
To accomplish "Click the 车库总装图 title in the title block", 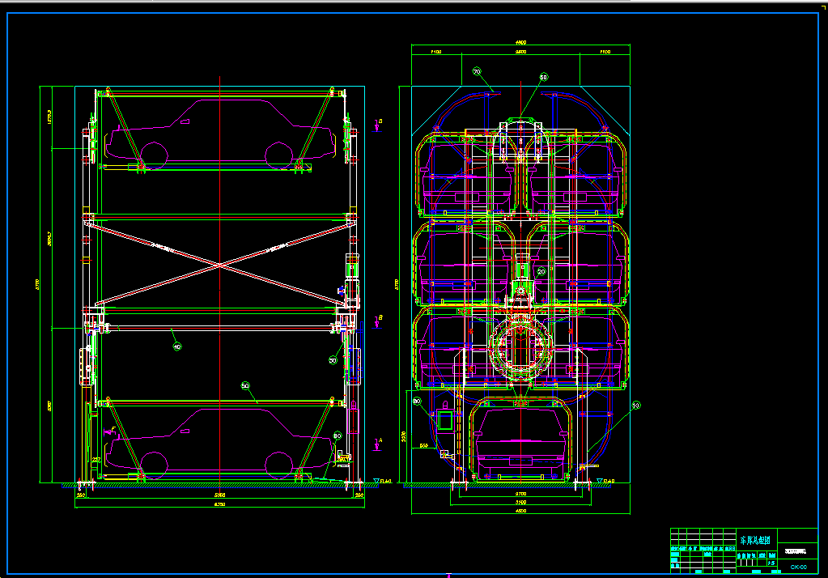I will 754,541.
